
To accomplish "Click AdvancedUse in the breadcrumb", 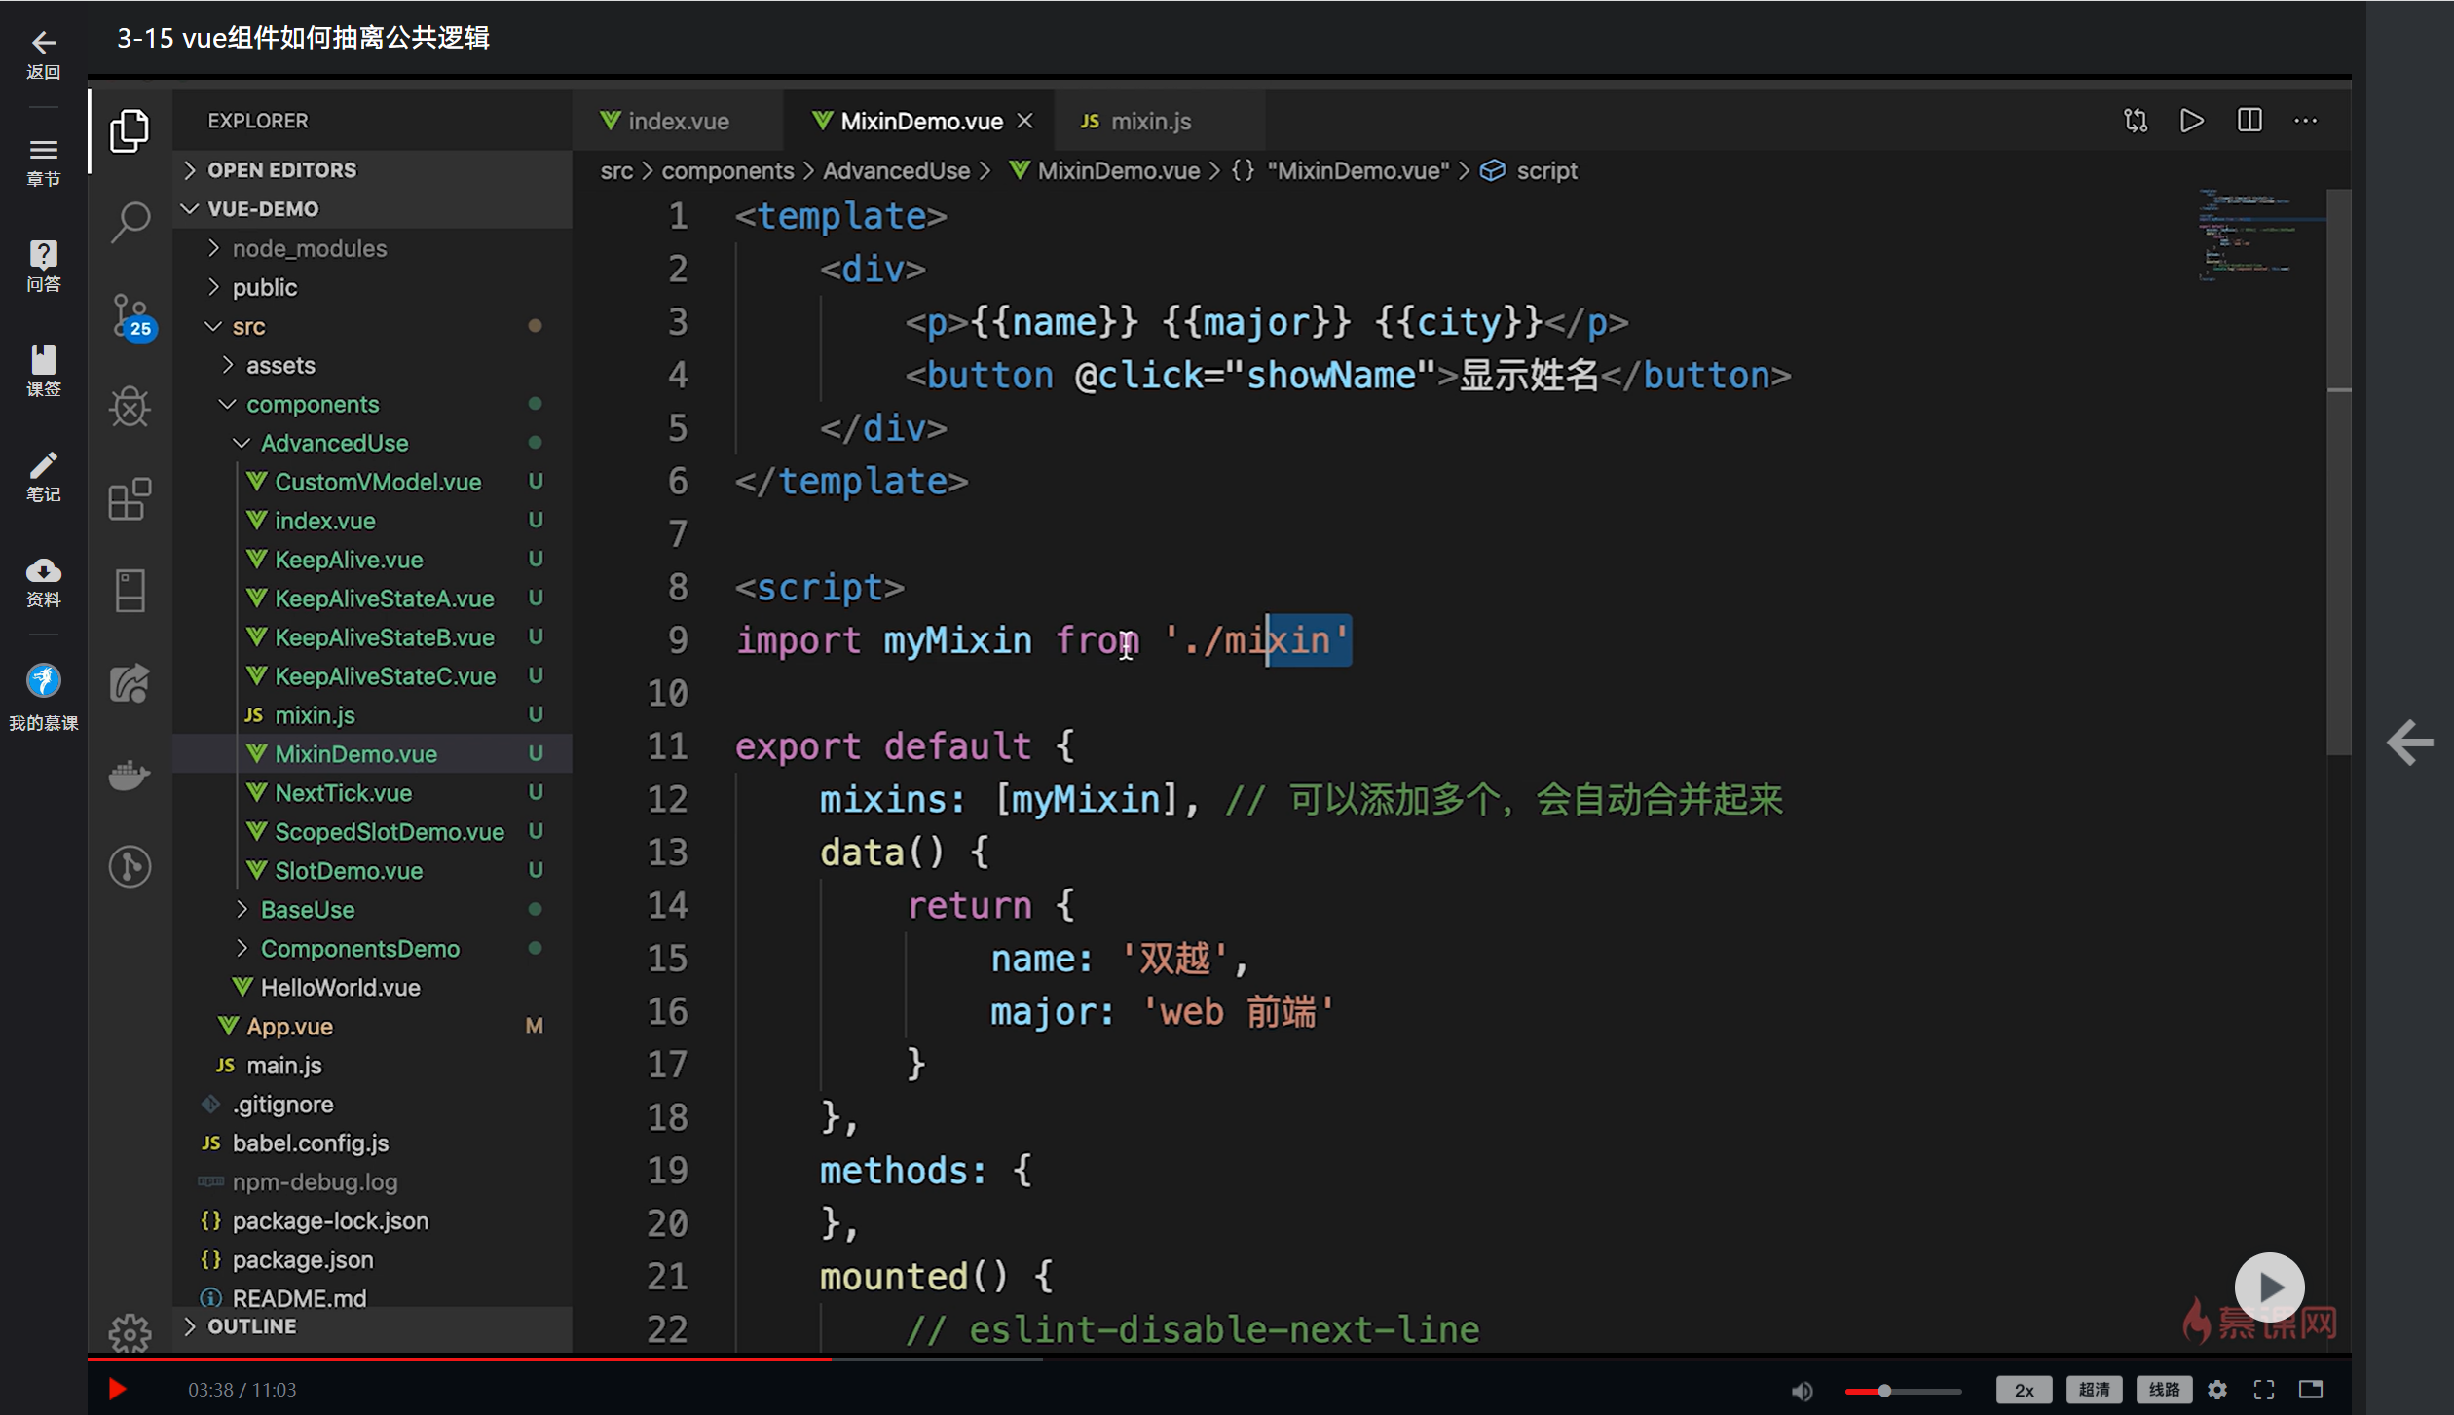I will click(x=896, y=170).
